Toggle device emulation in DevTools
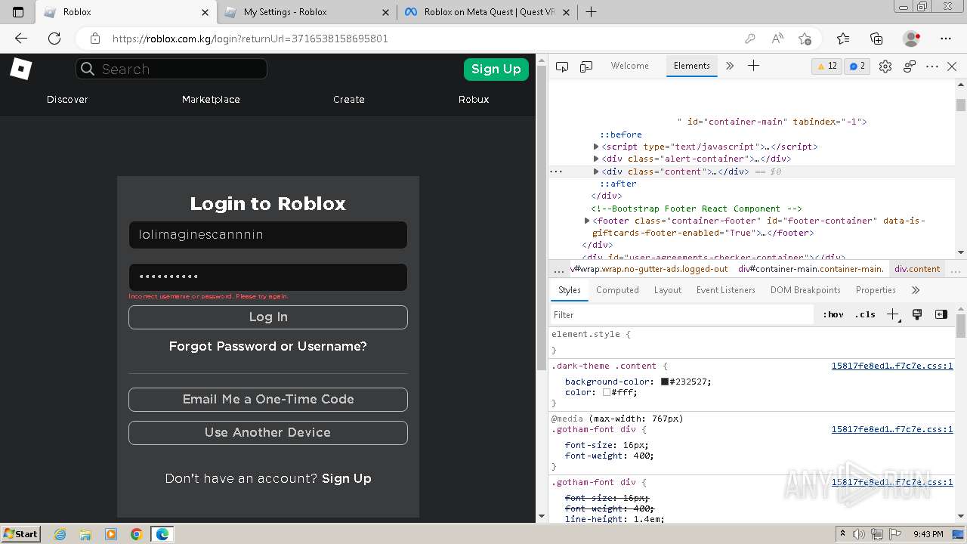Screen dimensions: 967x544 tap(586, 66)
